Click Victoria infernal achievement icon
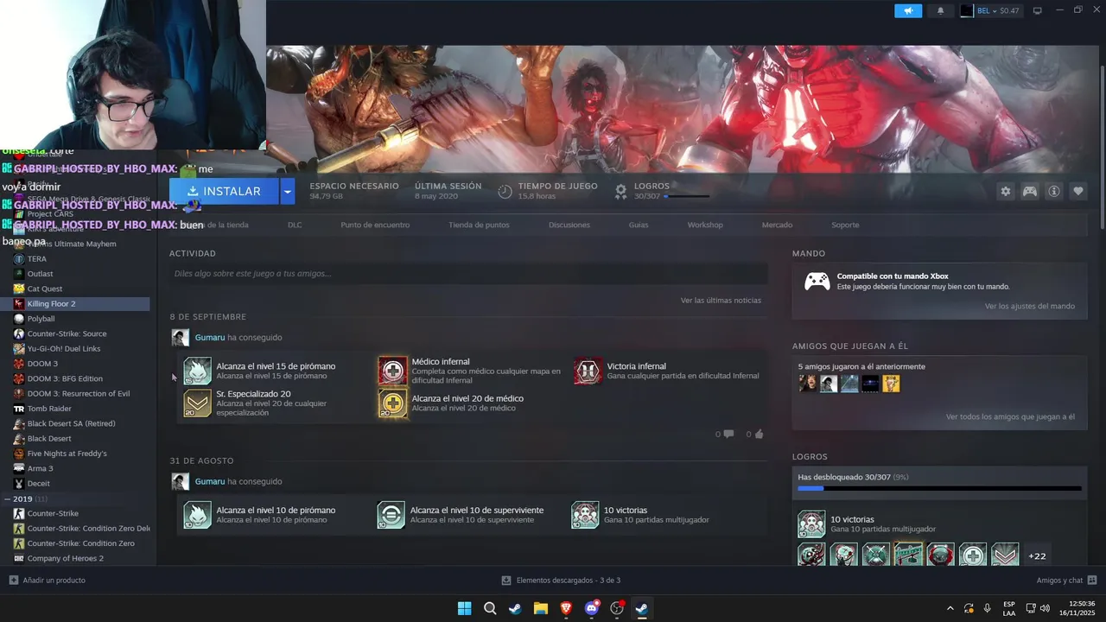The height and width of the screenshot is (622, 1106). click(588, 371)
